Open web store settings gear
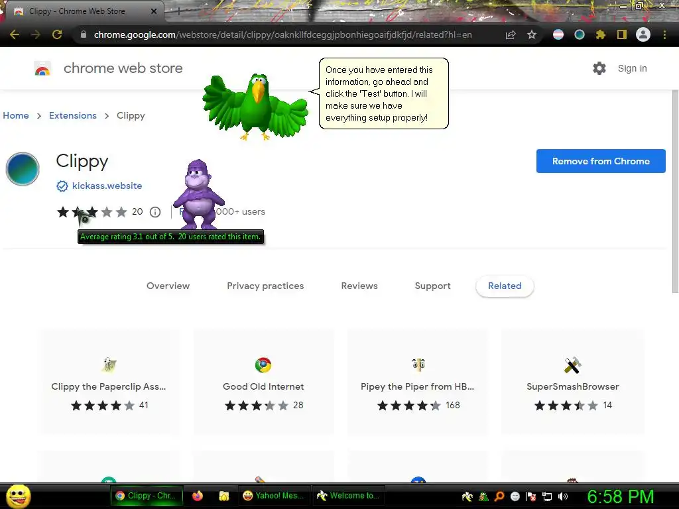 [x=599, y=68]
